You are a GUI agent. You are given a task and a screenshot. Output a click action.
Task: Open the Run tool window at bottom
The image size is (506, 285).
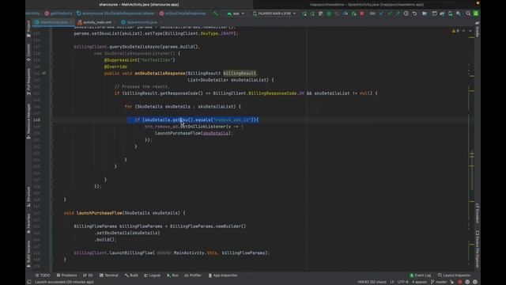[x=172, y=275]
